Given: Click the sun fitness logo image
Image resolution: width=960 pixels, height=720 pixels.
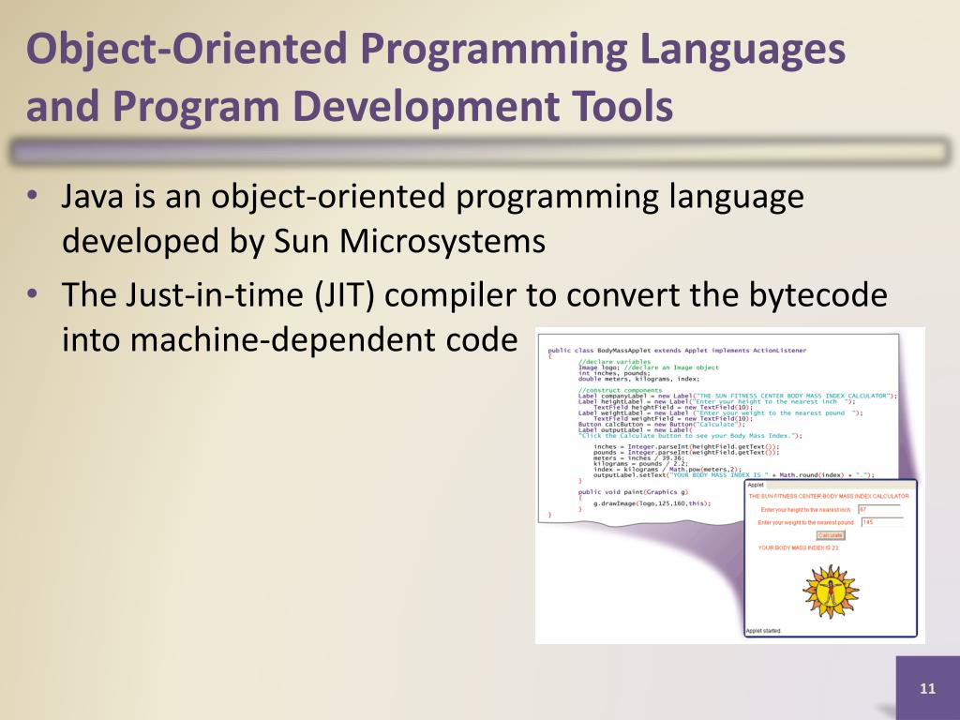Looking at the screenshot, I should coord(831,592).
